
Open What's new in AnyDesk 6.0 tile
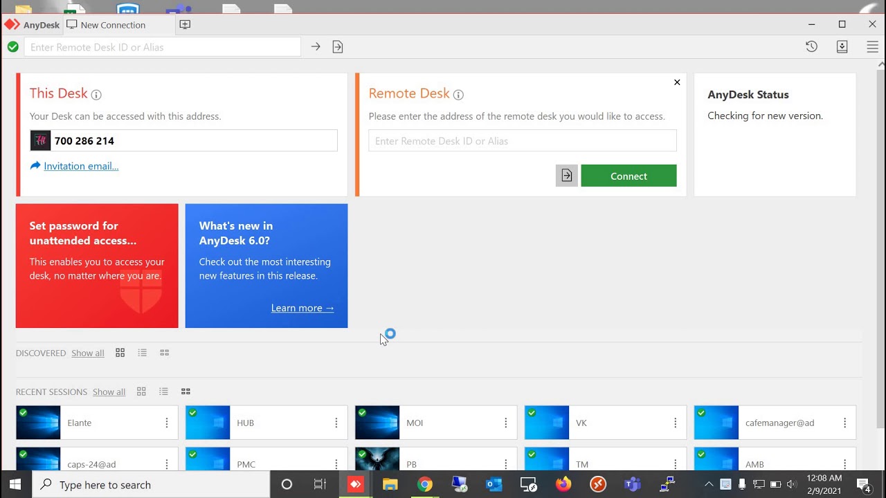point(266,266)
